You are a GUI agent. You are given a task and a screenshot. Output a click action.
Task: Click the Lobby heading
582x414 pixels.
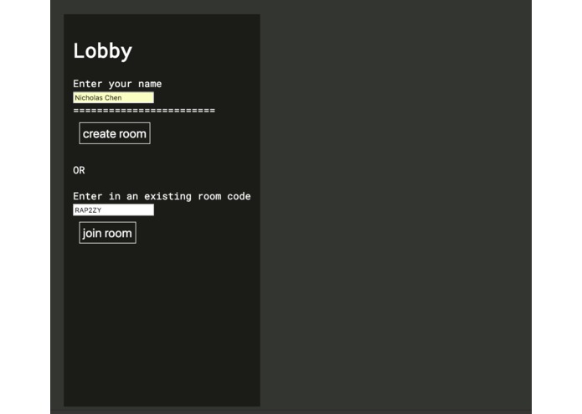103,51
